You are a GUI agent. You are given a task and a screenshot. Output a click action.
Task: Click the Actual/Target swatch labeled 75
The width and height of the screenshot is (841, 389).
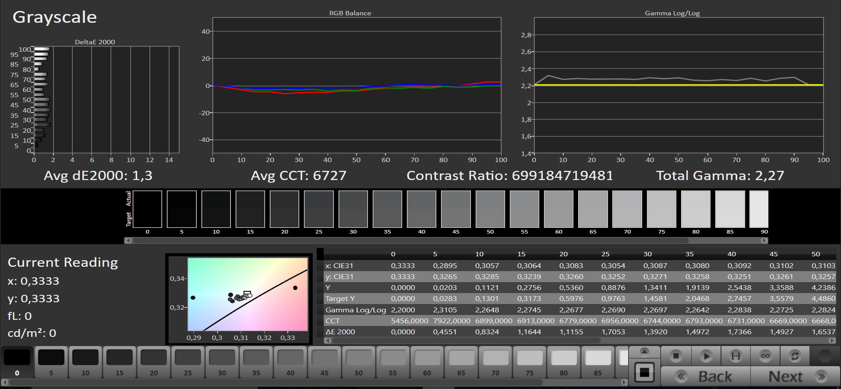661,209
